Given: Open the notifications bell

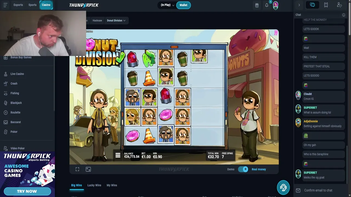Looking at the screenshot, I should tap(267, 5).
